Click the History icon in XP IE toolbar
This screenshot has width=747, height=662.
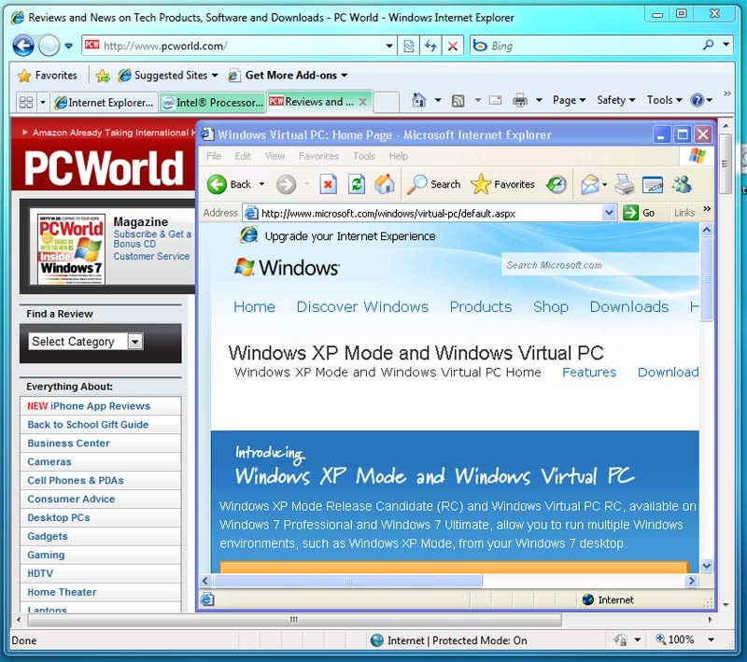556,184
